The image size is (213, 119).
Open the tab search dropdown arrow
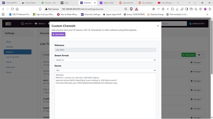(x=189, y=3)
